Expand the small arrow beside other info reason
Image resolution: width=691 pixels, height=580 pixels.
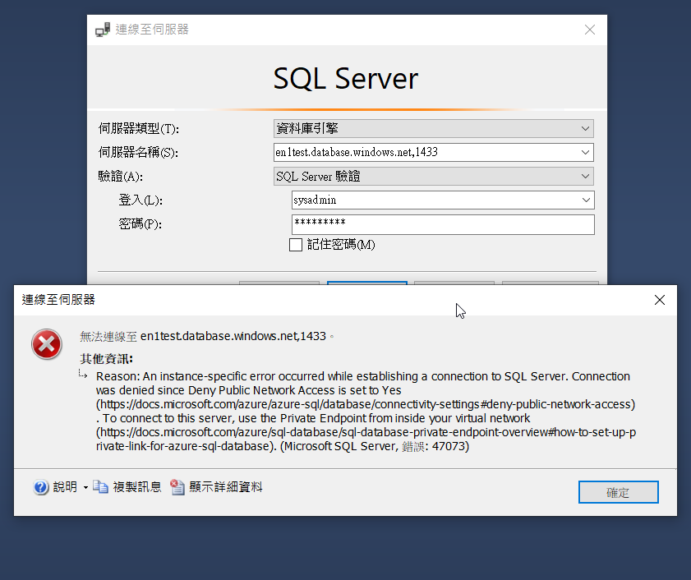point(83,374)
